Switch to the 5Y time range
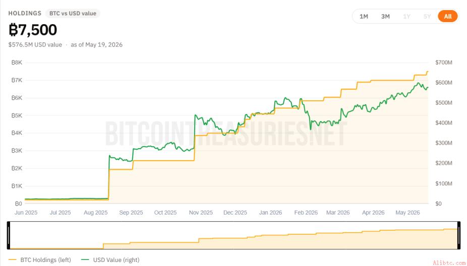This screenshot has height=266, width=467. (x=427, y=16)
